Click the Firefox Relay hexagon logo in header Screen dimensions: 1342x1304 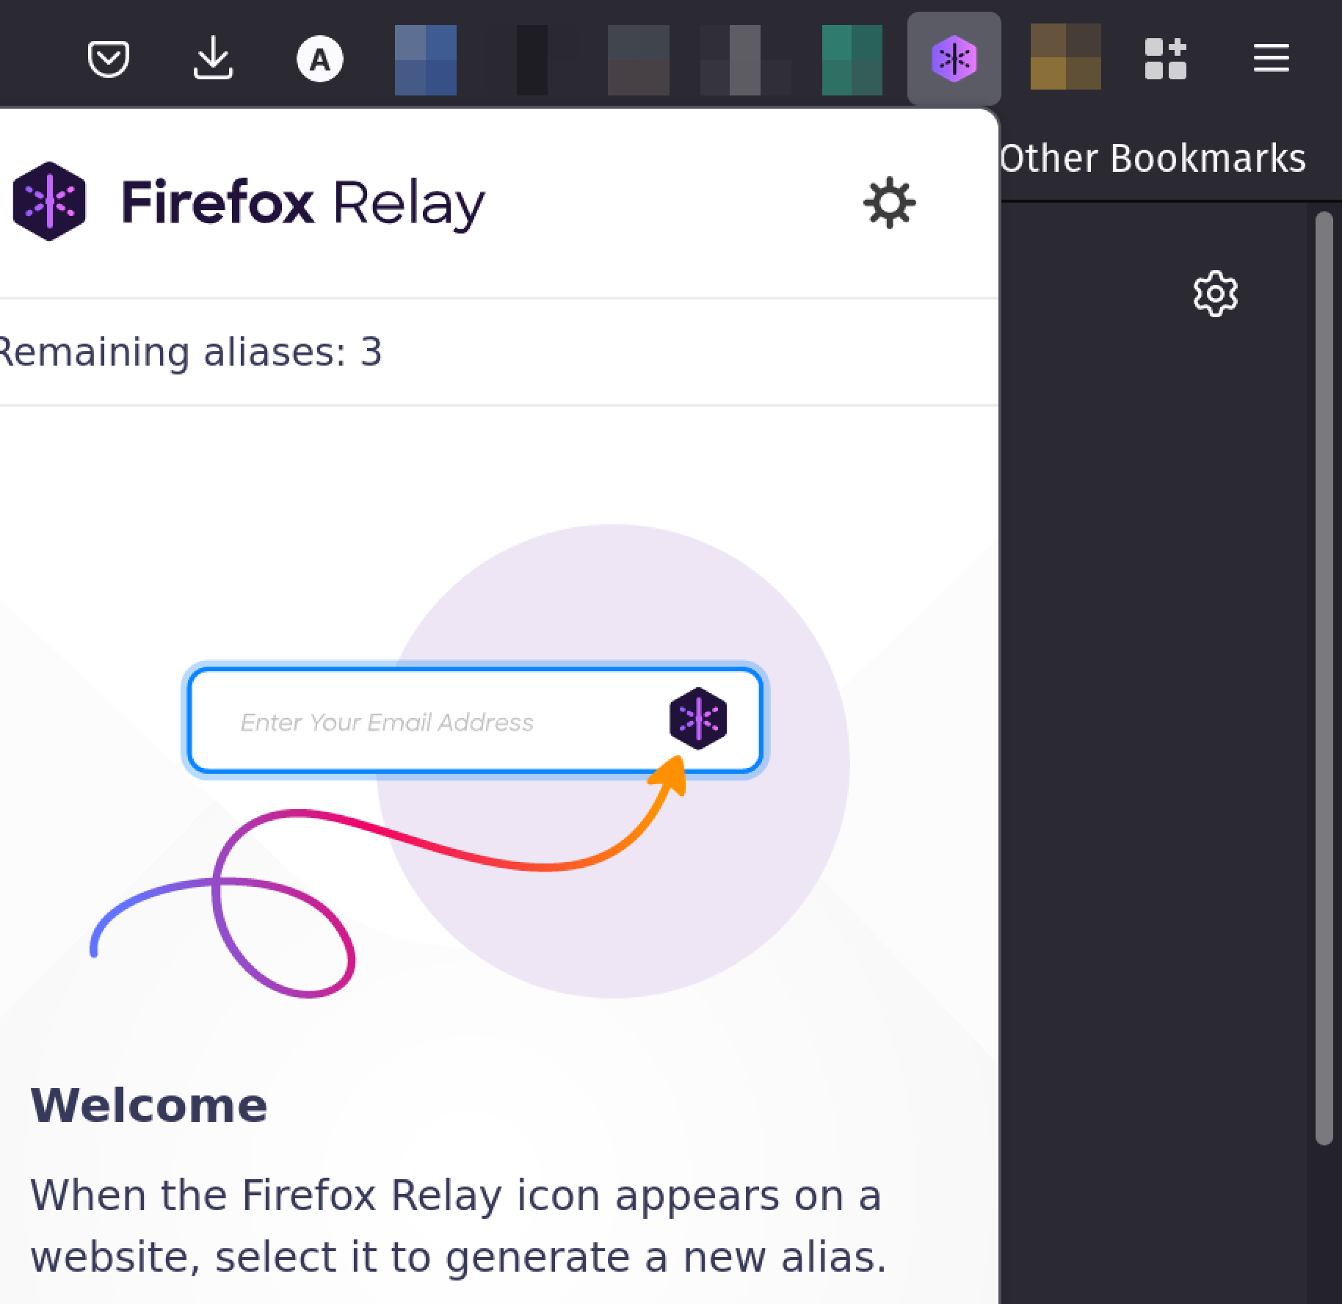click(x=49, y=203)
